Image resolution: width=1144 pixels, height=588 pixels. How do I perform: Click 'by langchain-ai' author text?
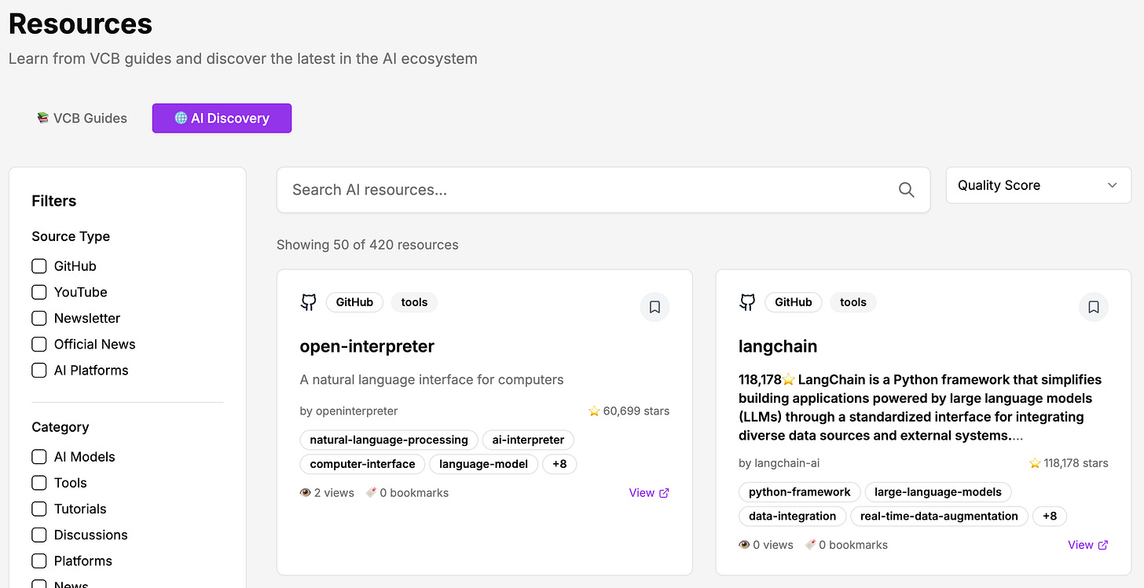point(779,463)
